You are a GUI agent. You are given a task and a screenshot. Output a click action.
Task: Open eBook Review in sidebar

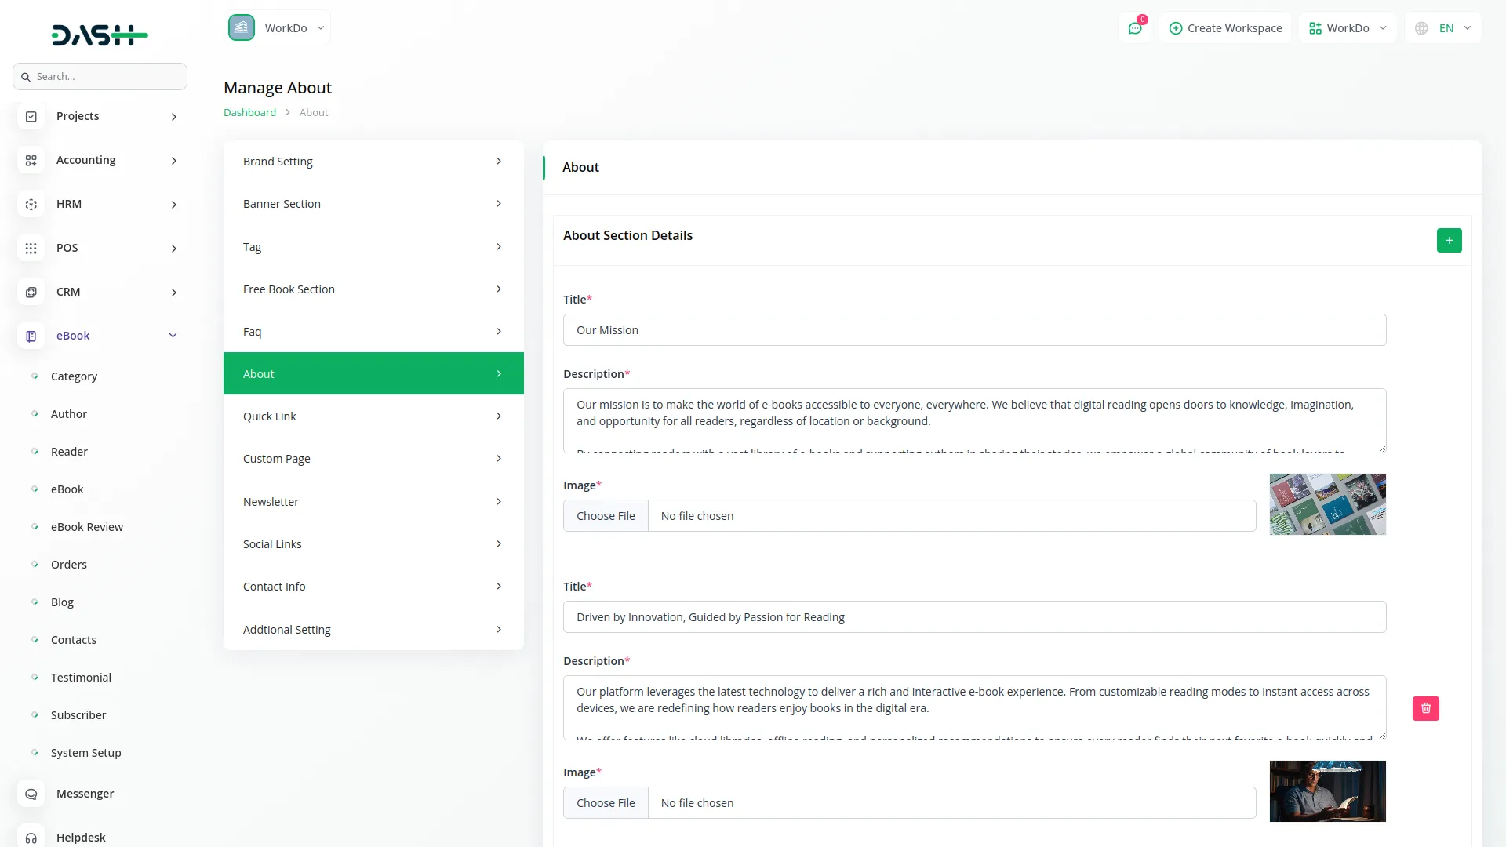86,527
